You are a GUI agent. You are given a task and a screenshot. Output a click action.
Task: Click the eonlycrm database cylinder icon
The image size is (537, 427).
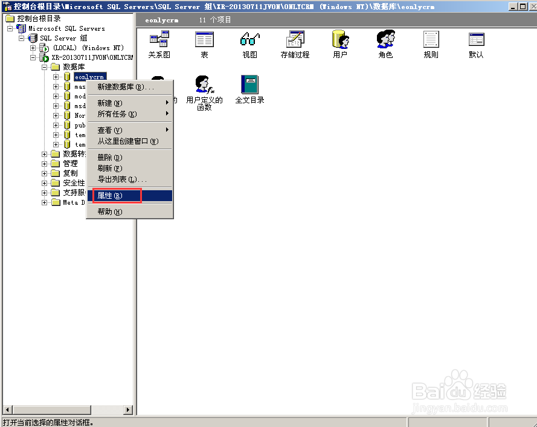coord(67,77)
